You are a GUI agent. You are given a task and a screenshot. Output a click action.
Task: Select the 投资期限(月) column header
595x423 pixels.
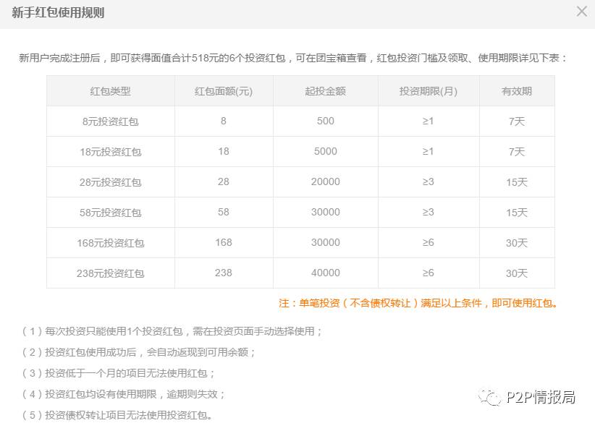429,91
